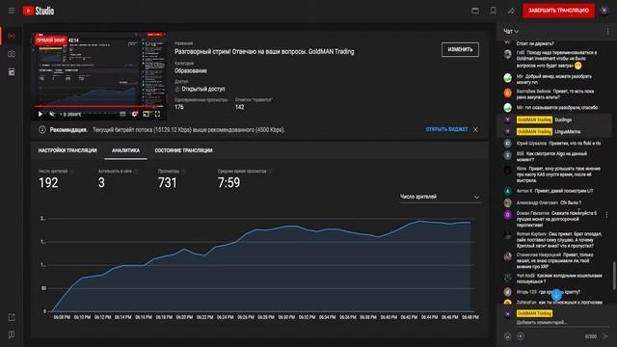
Task: Click the send message arrow in chat
Action: (605, 336)
